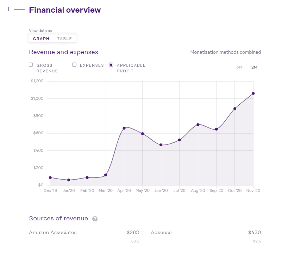Click the $1,200 axis label

pyautogui.click(x=37, y=81)
